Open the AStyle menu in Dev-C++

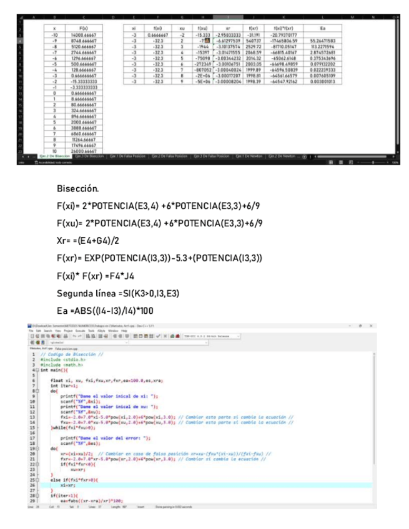point(101,331)
